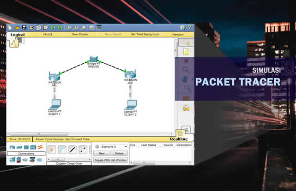
Task: Choose the red X Delete tool
Action: pyautogui.click(x=186, y=61)
